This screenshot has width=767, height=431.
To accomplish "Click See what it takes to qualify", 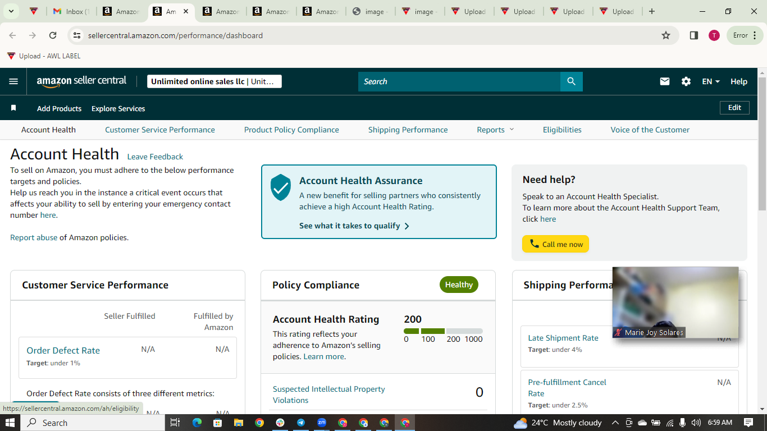I will tap(354, 226).
